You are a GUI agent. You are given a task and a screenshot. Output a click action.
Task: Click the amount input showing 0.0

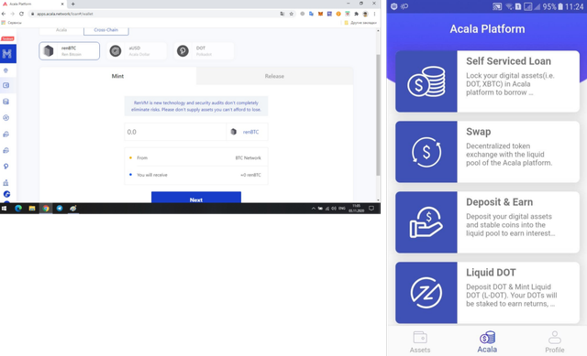click(175, 132)
